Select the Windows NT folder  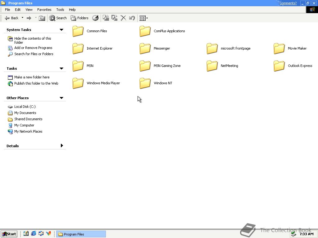click(156, 83)
